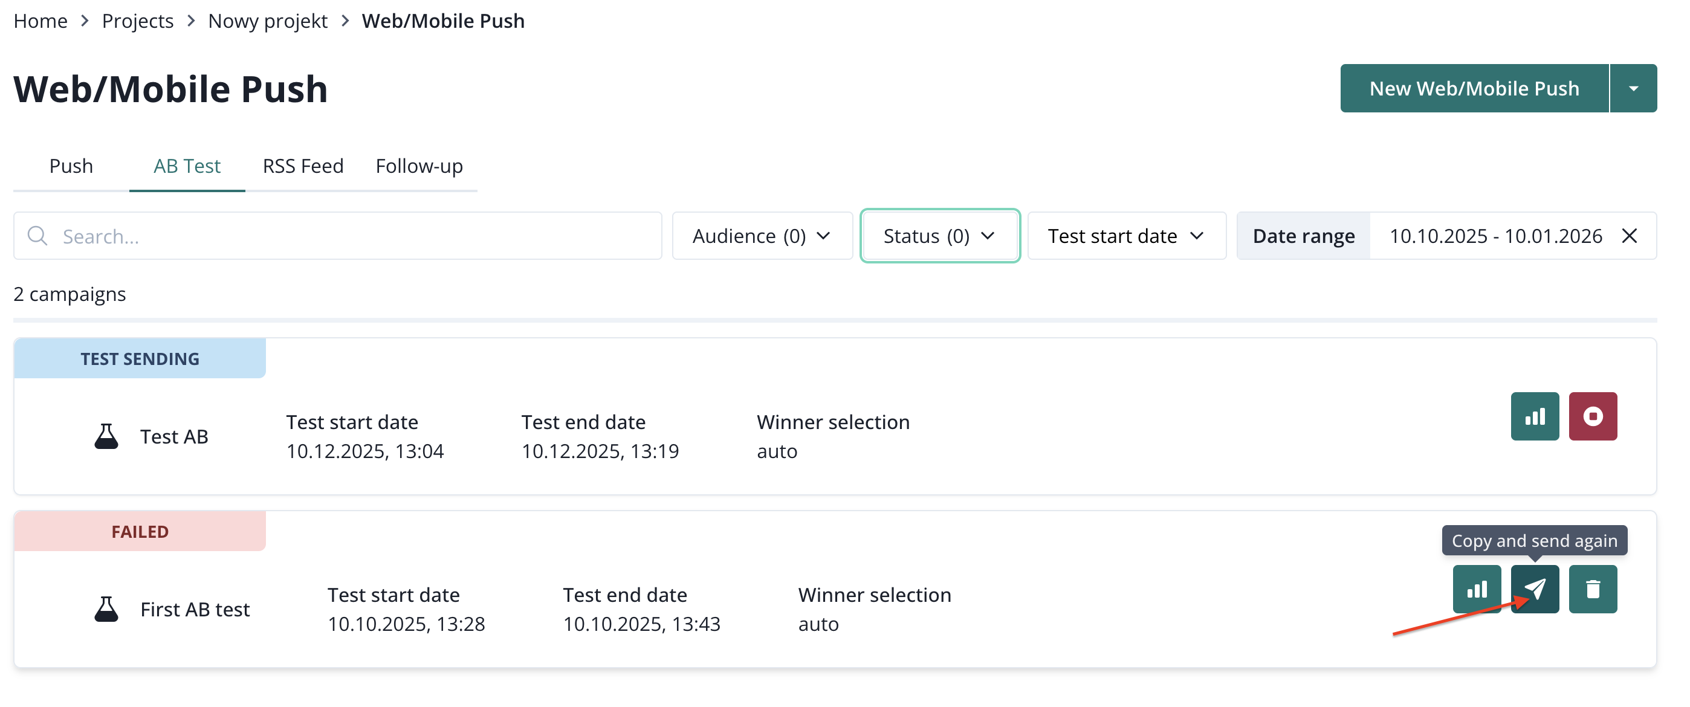Open statistics for First AB test
Screen dimensions: 1690x707
click(x=1476, y=589)
